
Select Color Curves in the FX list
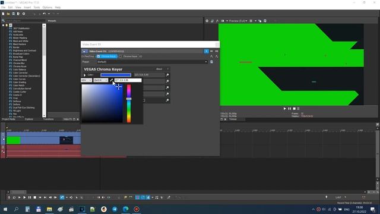[x=19, y=79]
